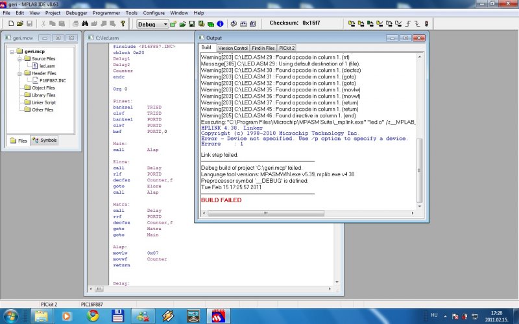519x324 pixels.
Task: Click the Read target device icon
Action: pos(361,23)
